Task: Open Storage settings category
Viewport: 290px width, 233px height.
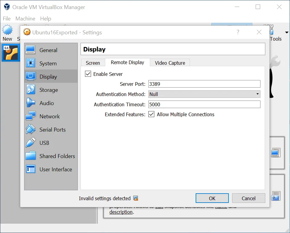Action: (x=51, y=90)
